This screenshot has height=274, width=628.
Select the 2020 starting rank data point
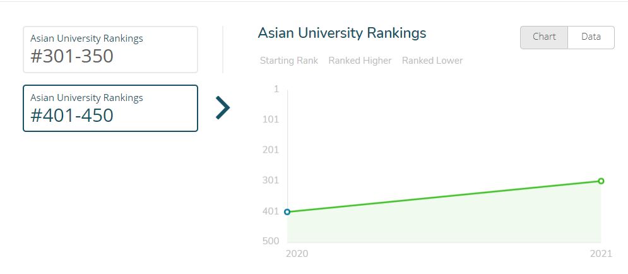[287, 212]
